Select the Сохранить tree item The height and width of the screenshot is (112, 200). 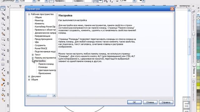click(x=40, y=45)
